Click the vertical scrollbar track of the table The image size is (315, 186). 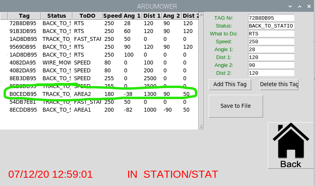coord(201,71)
